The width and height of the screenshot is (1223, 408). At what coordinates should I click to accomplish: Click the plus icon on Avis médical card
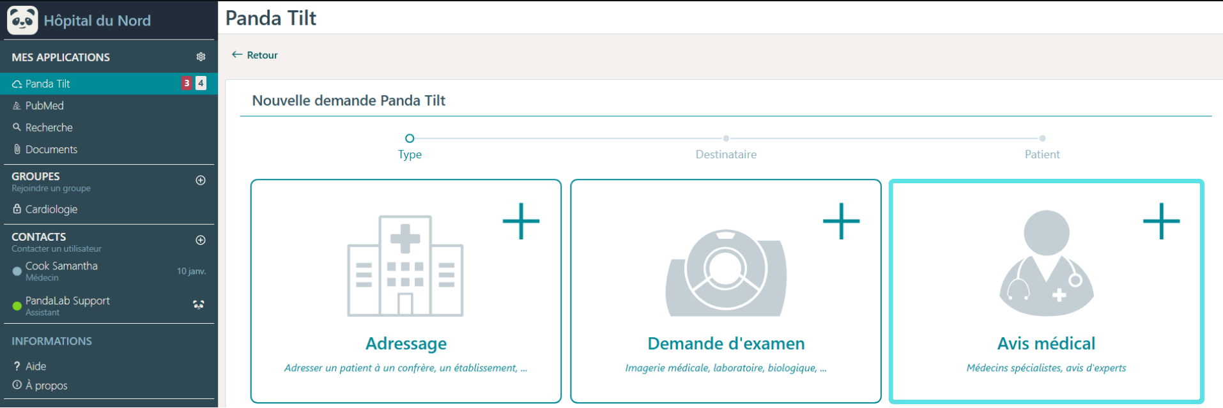pyautogui.click(x=1161, y=221)
